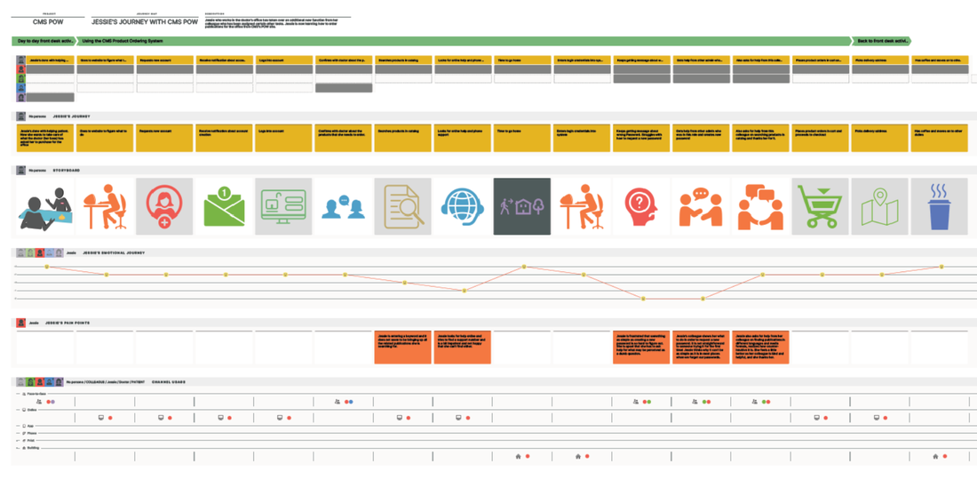Click the first emotional journey point
Viewport: 977px width, 480px height.
click(x=47, y=267)
